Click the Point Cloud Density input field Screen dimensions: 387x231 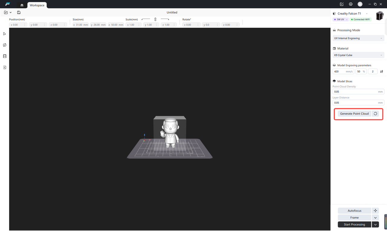pos(354,91)
